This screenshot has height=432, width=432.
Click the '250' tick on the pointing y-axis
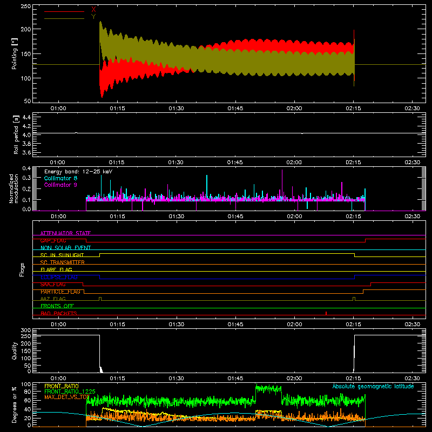[26, 6]
